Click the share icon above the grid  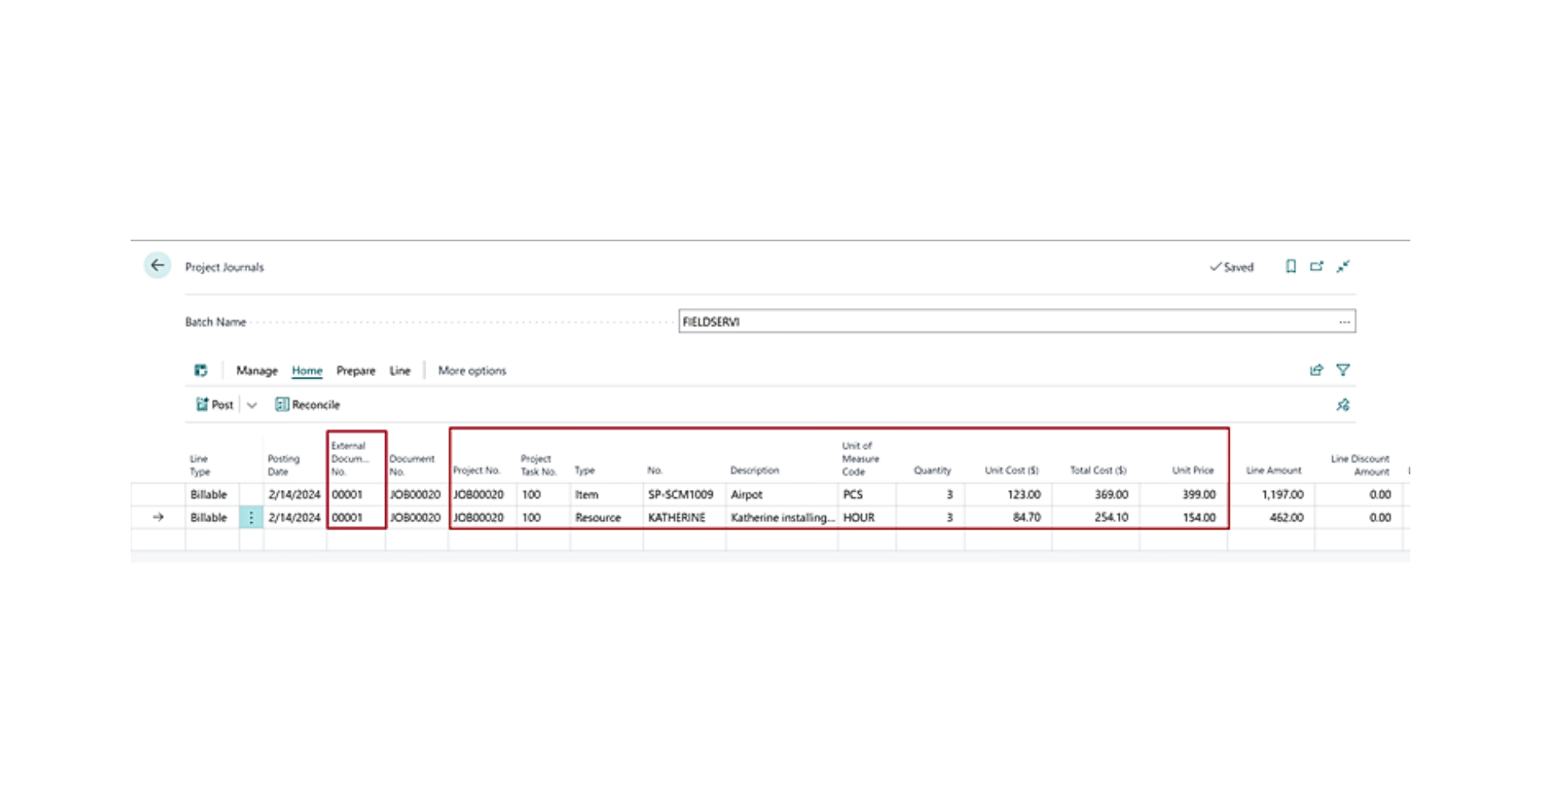(x=1316, y=370)
